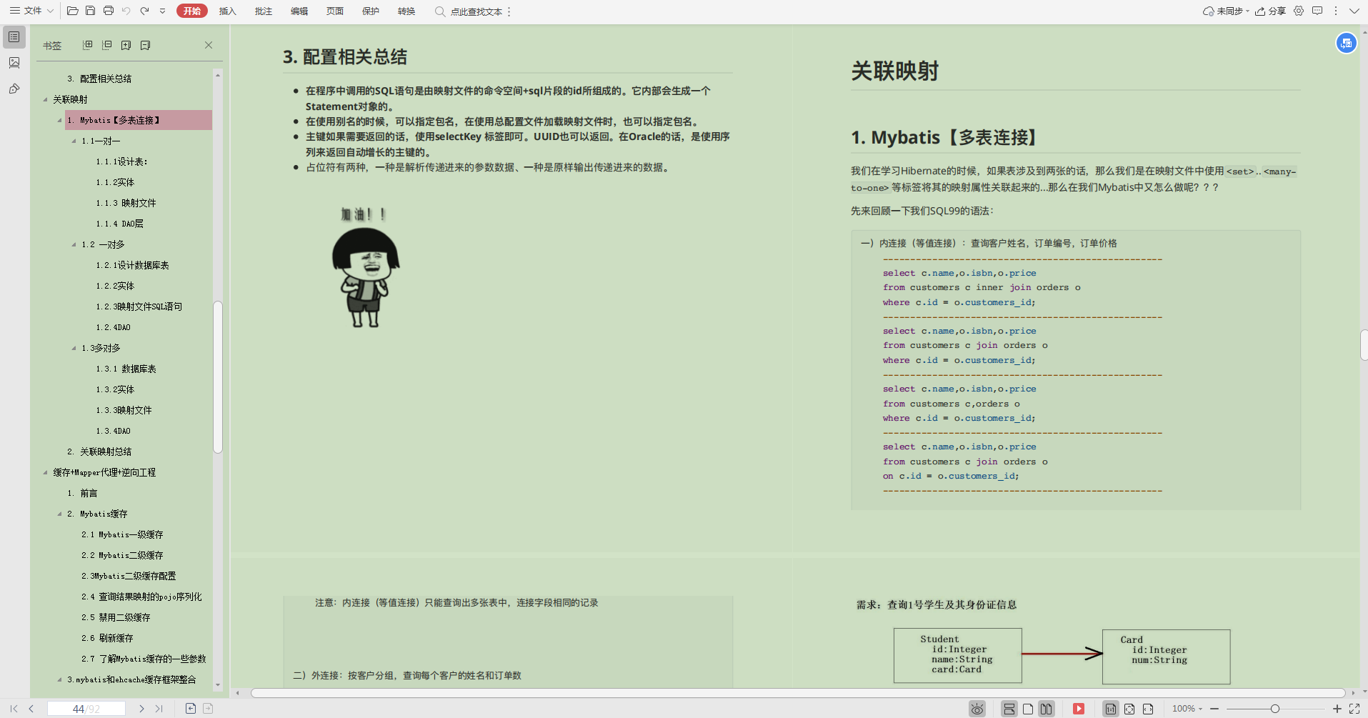Switch to single page view icon
1368x718 pixels.
point(1028,709)
